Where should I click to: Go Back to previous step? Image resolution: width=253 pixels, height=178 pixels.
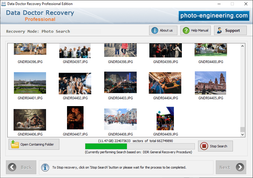(21, 167)
